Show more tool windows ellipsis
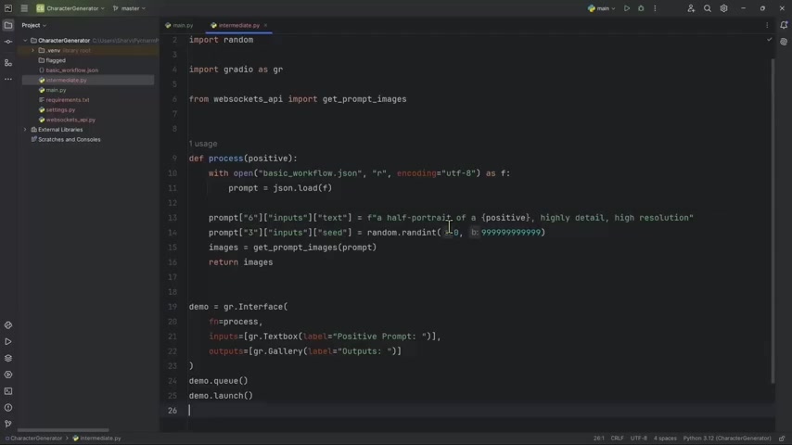Viewport: 792px width, 445px height. point(8,80)
